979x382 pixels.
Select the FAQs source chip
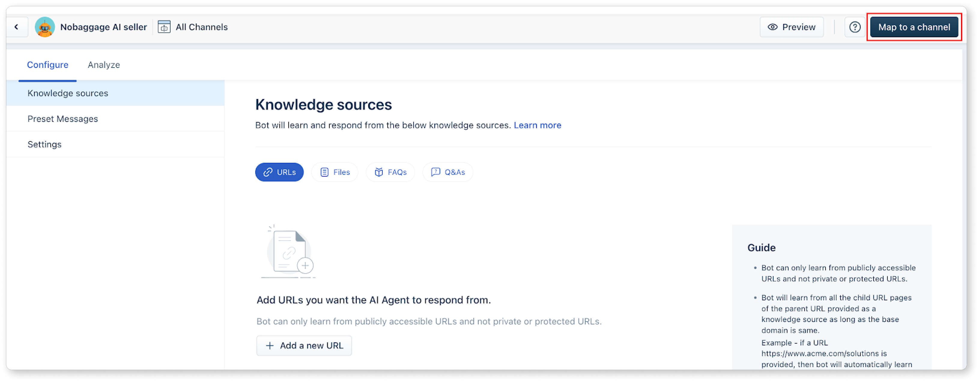(390, 172)
